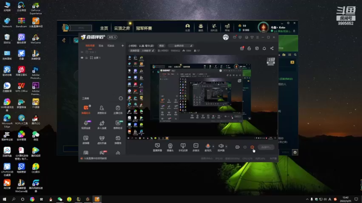Open the taskbar search icon
Screen dimensions: 362x203
(x=14, y=199)
